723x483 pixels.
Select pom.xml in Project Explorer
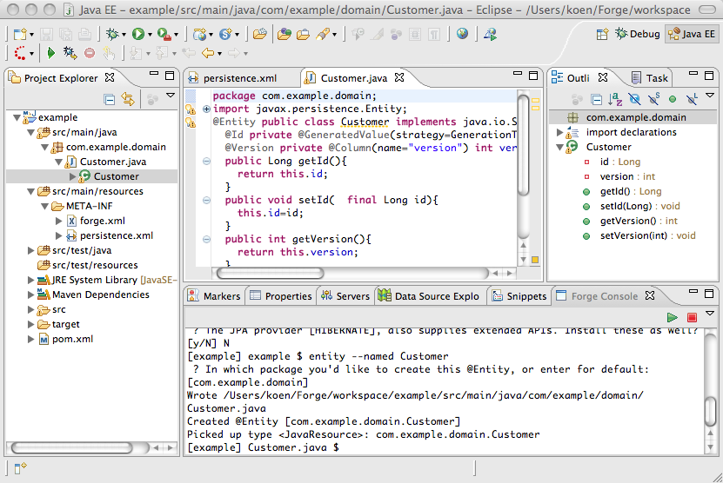tap(72, 339)
